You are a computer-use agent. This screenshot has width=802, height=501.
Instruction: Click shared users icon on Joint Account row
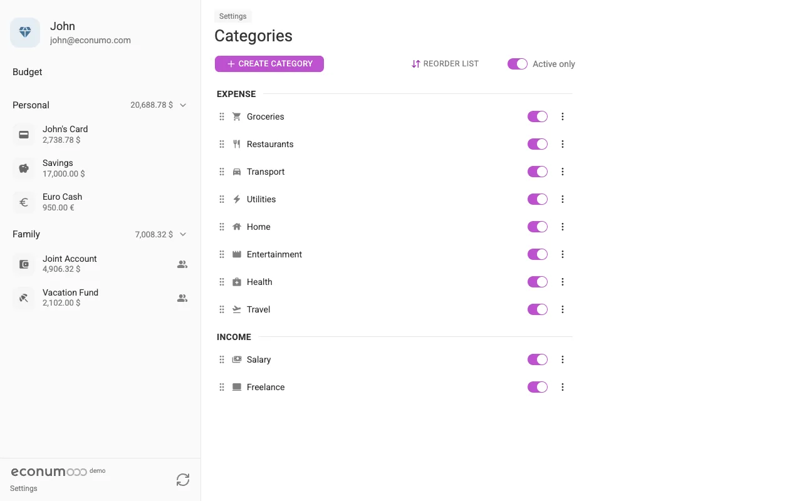(182, 264)
